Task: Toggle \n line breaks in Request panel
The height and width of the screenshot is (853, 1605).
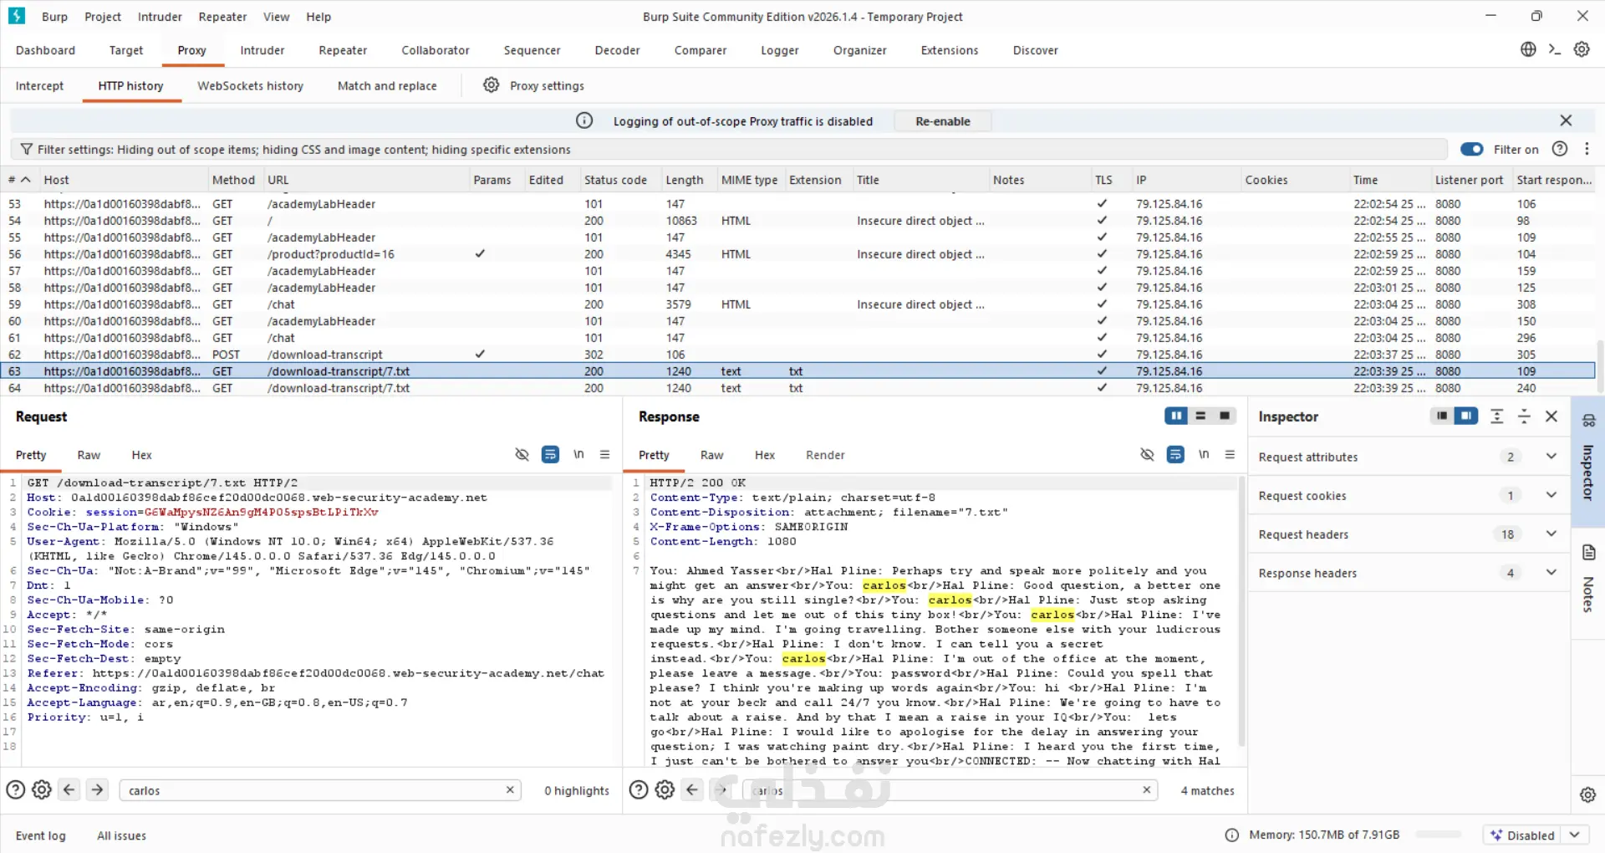Action: [x=578, y=454]
